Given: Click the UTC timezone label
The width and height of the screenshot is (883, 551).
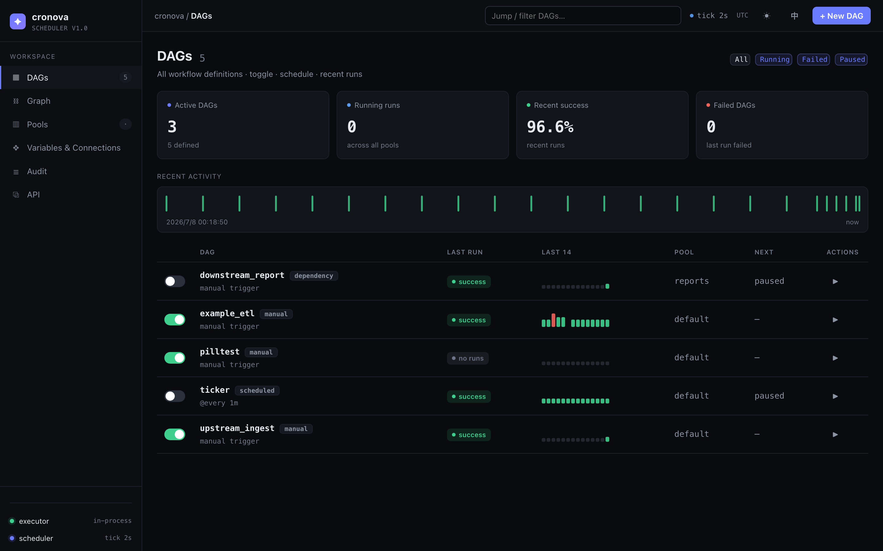Looking at the screenshot, I should tap(742, 15).
